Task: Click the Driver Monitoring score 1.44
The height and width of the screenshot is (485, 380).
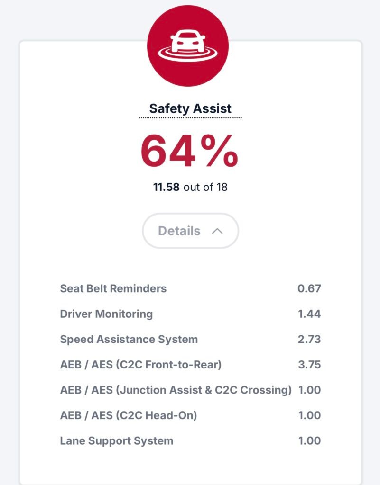Action: coord(309,314)
